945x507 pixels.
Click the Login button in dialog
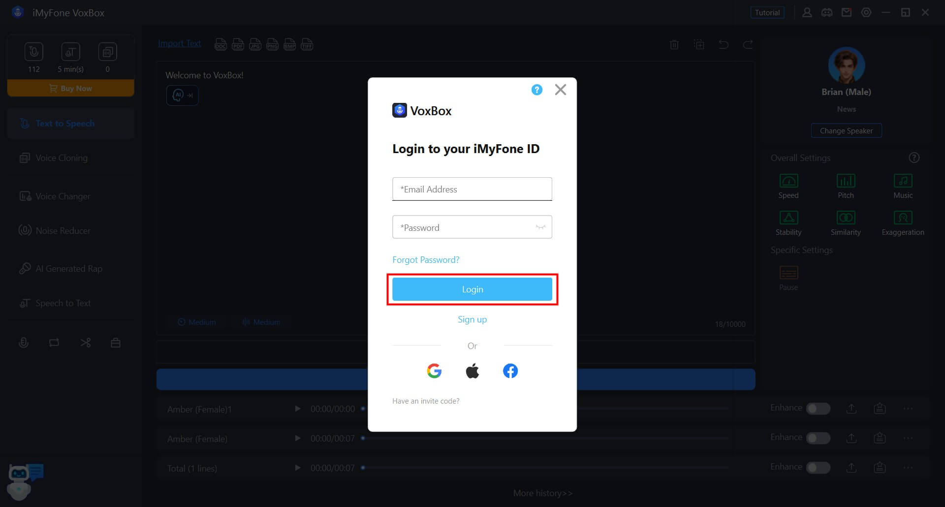coord(472,289)
